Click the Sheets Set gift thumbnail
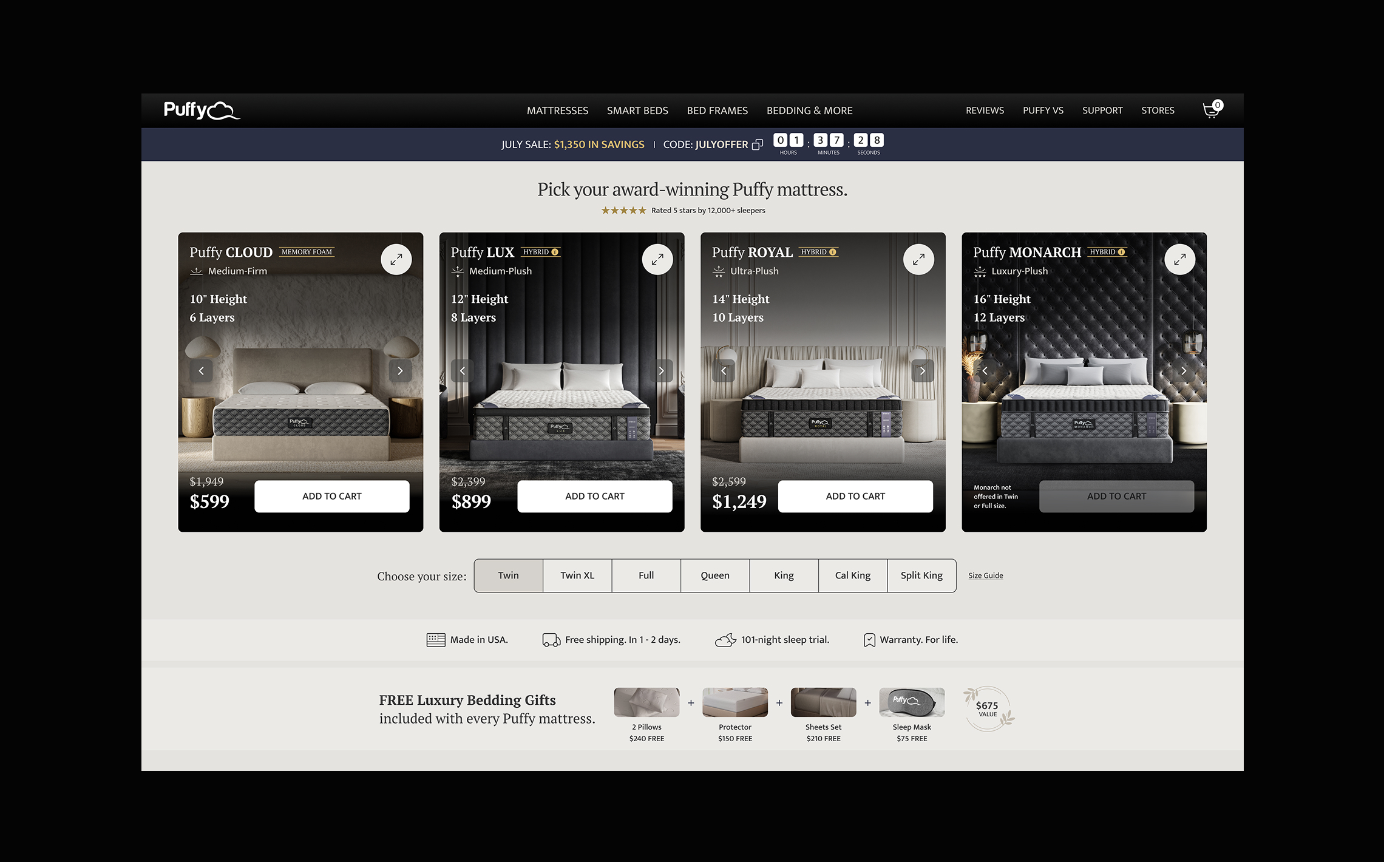1384x862 pixels. pos(824,702)
